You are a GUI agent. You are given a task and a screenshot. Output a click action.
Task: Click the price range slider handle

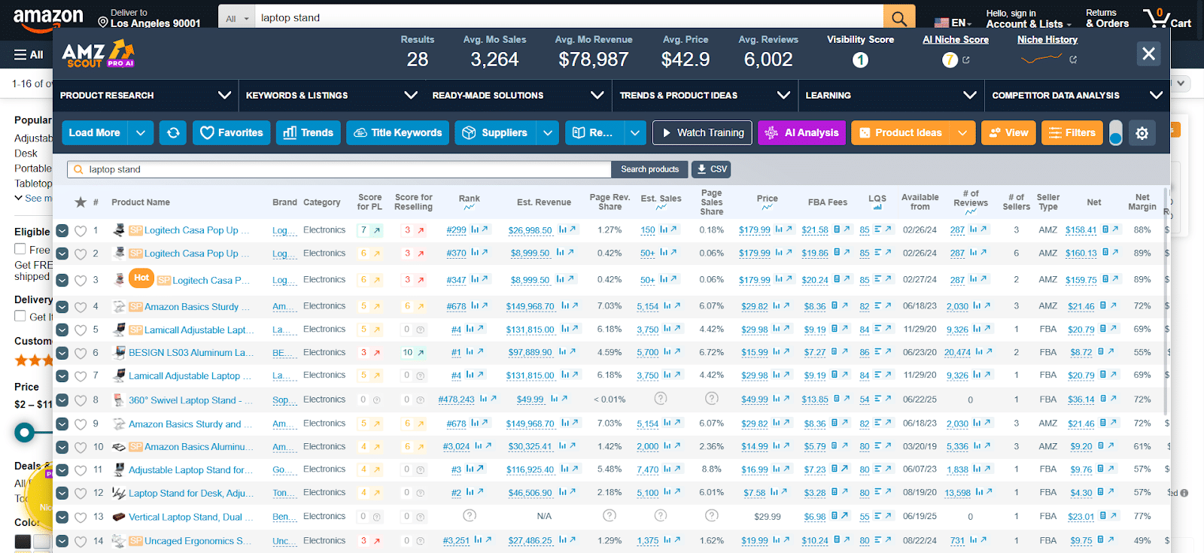(25, 432)
